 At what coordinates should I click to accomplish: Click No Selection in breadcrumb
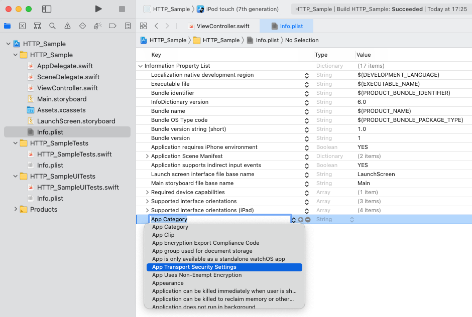[302, 40]
